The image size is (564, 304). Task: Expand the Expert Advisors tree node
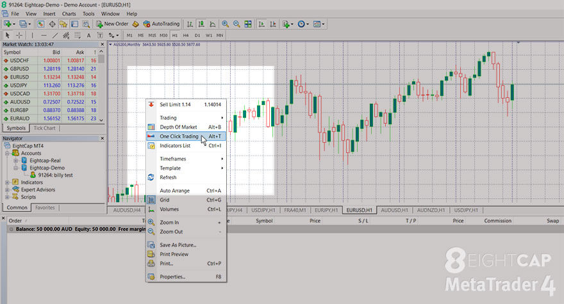7,189
